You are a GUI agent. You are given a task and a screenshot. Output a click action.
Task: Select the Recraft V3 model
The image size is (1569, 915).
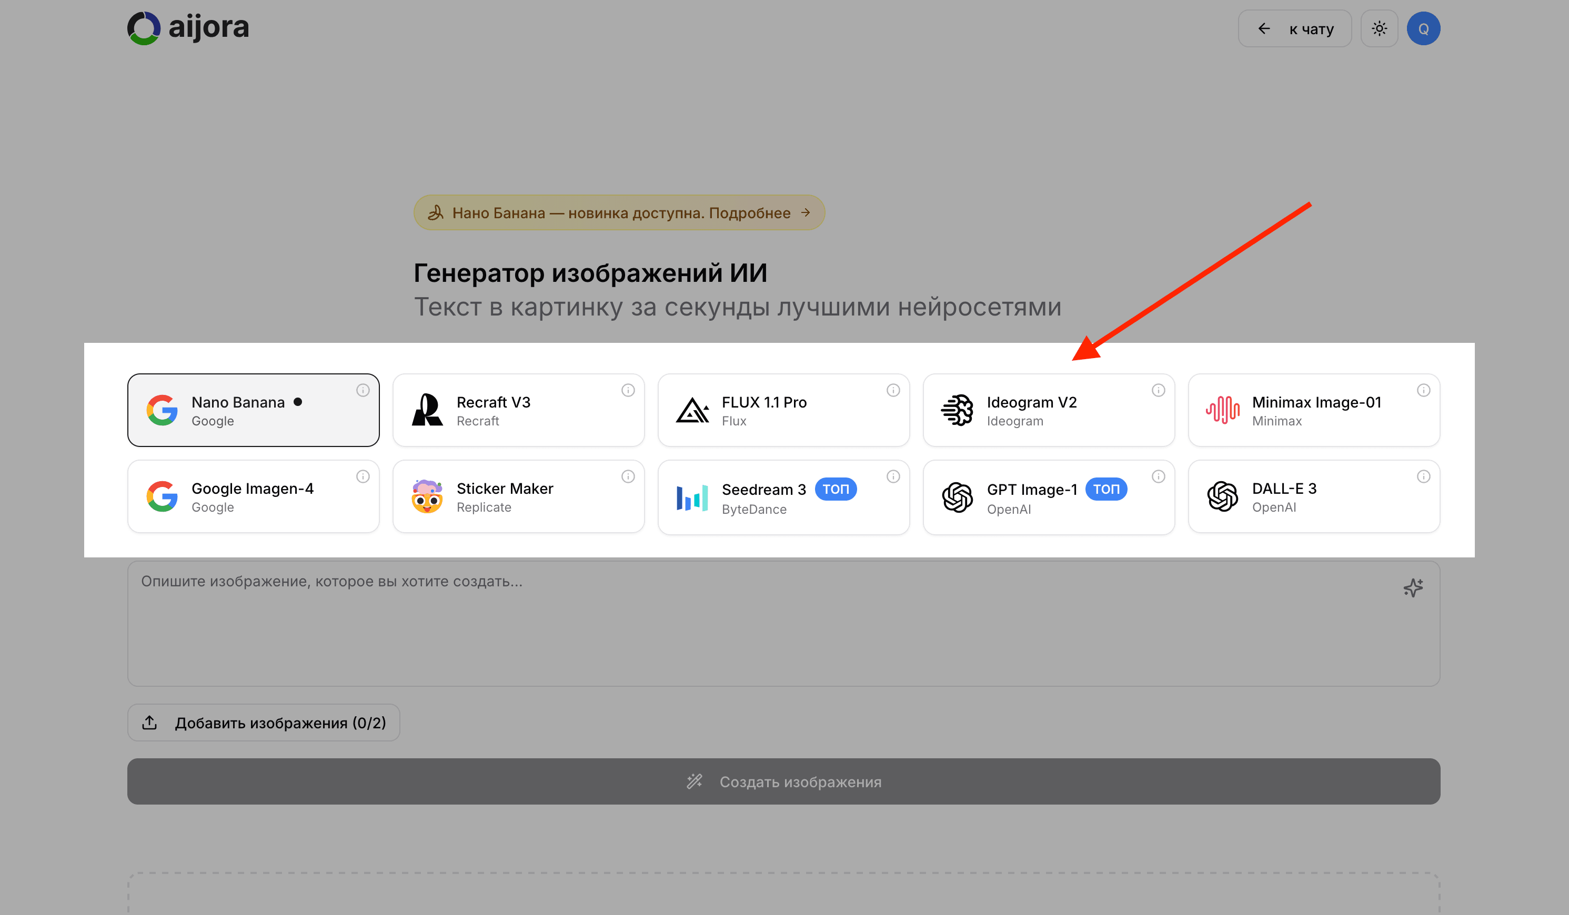click(x=518, y=410)
